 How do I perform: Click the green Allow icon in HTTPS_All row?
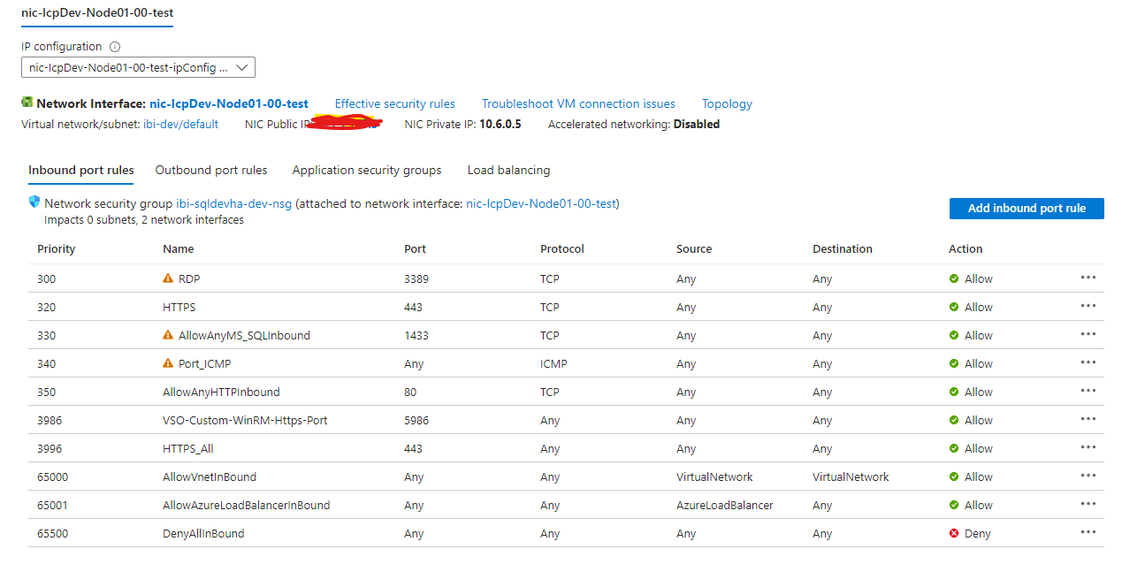[x=954, y=448]
